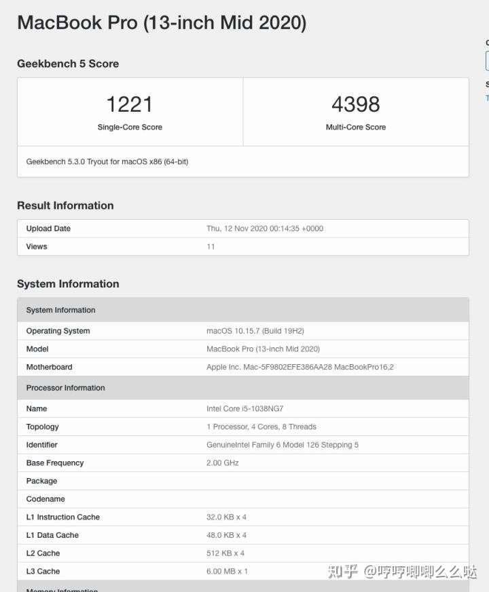Select the 512 KB x 4 value
Viewport: 489px width, 592px height.
pos(225,553)
